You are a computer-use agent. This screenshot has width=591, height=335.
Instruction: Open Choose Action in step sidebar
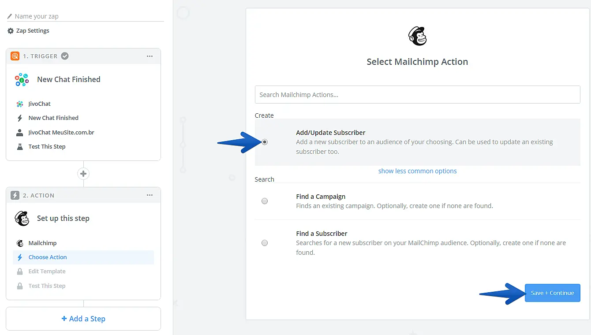tap(48, 257)
